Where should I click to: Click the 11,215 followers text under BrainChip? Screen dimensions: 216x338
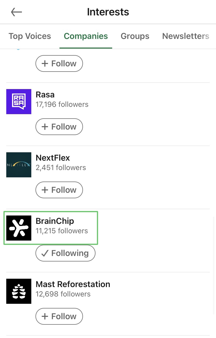[x=62, y=231]
